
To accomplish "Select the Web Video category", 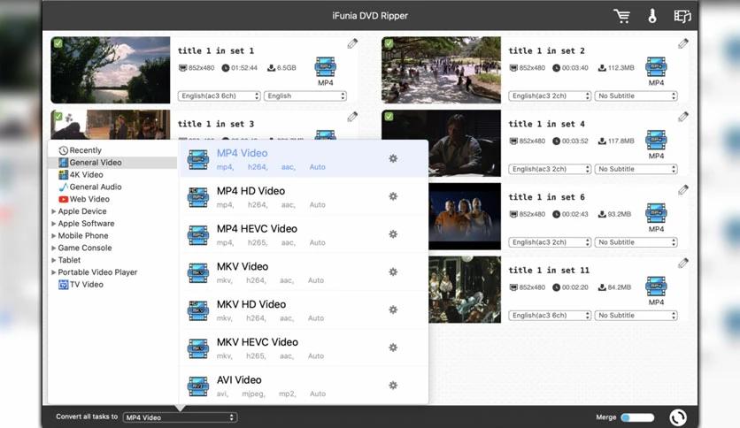I will coord(89,199).
